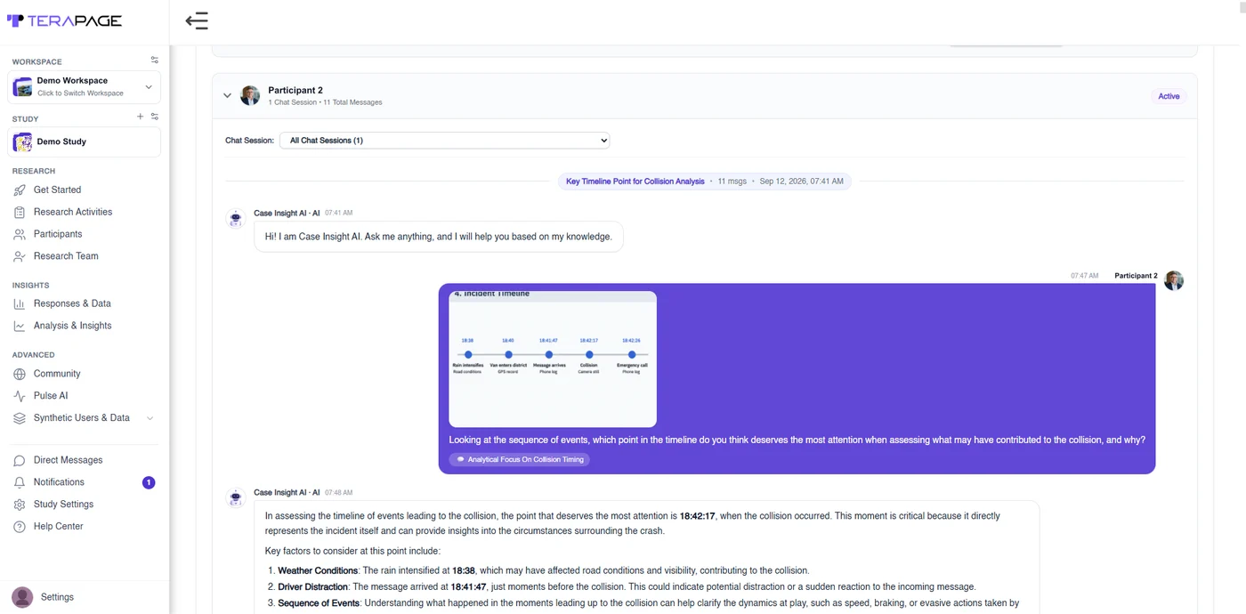Click the Study Settings gear icon
This screenshot has width=1246, height=614.
coord(20,505)
